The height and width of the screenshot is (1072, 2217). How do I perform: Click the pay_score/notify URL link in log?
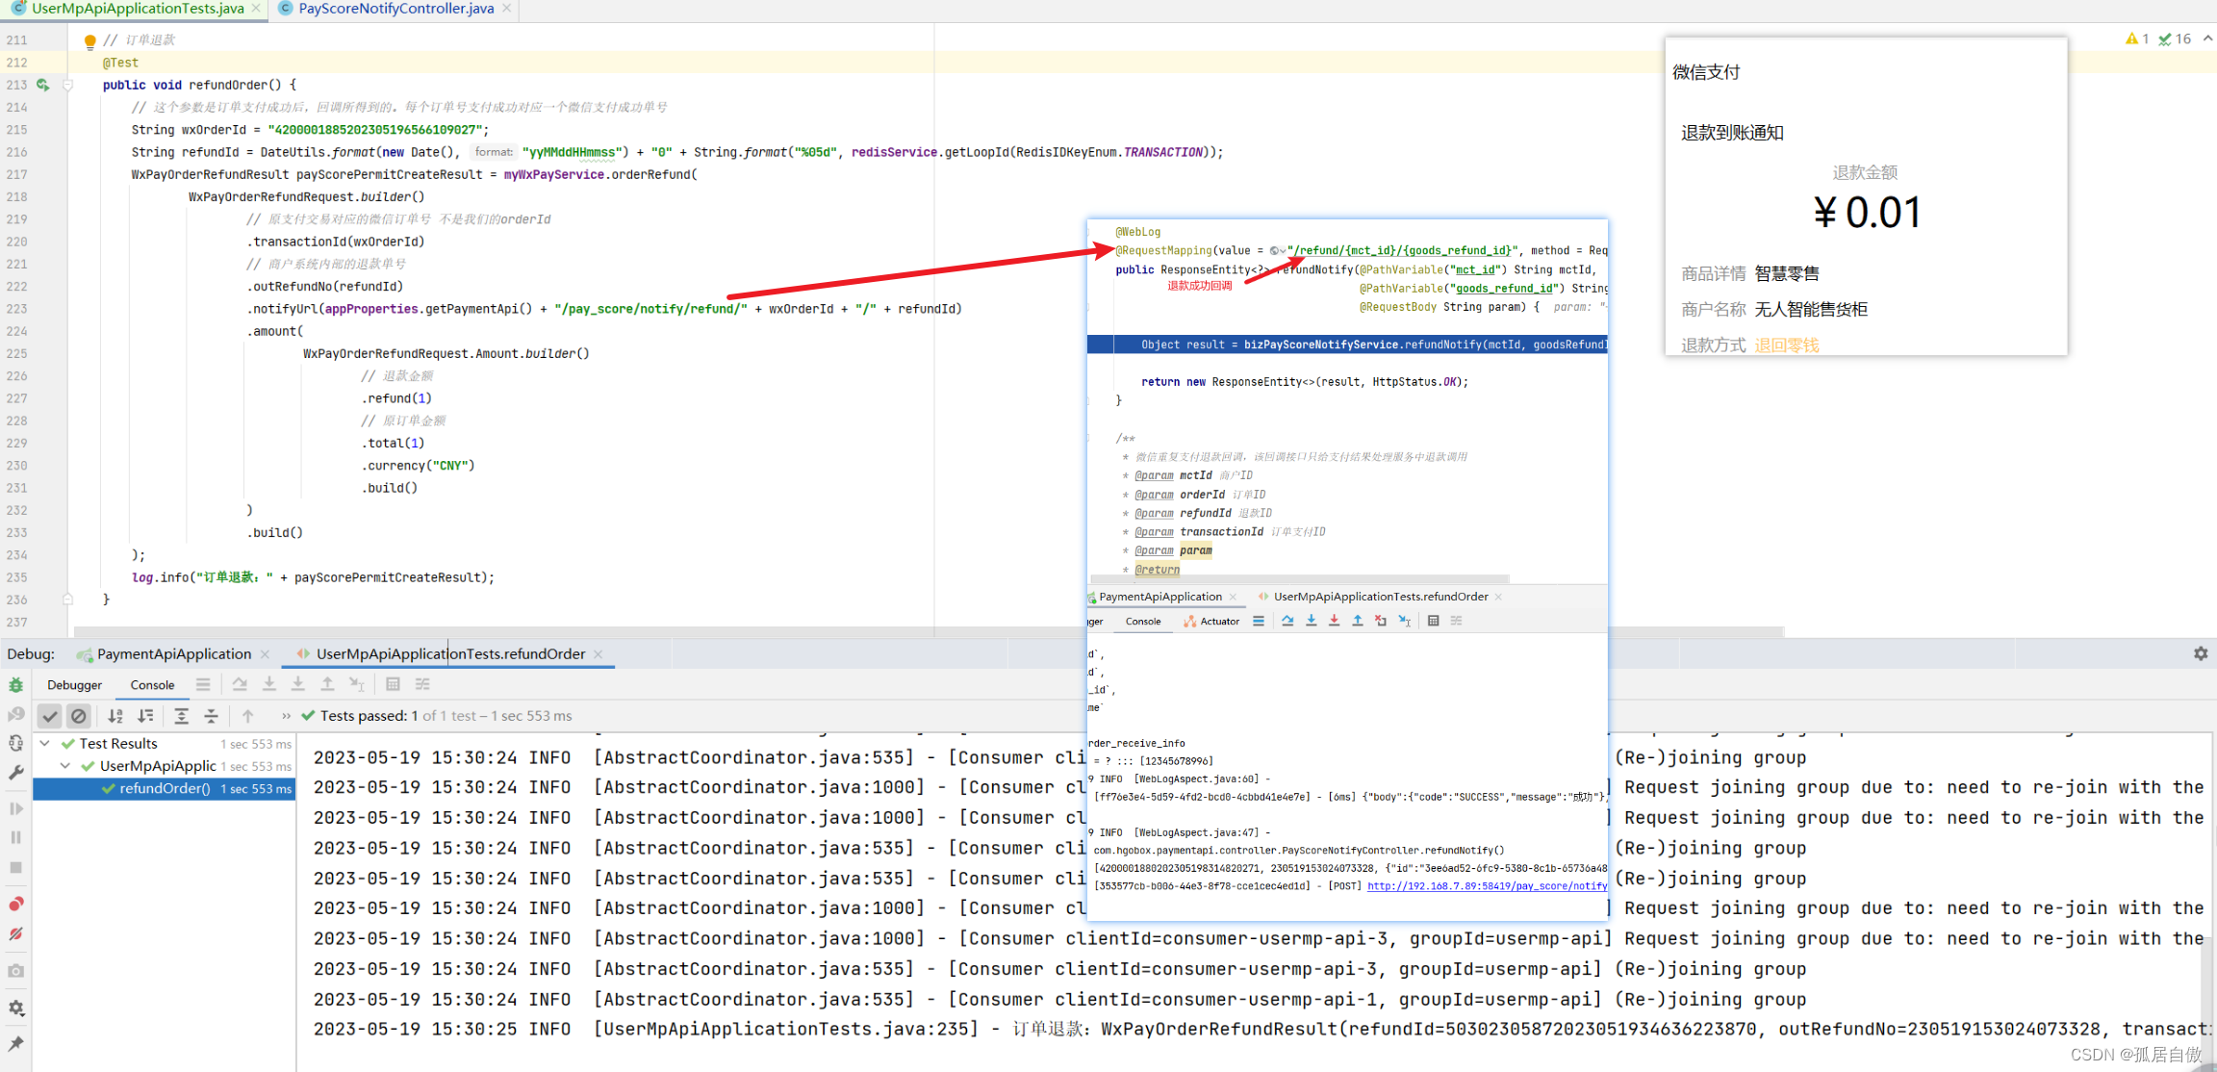click(x=1487, y=886)
